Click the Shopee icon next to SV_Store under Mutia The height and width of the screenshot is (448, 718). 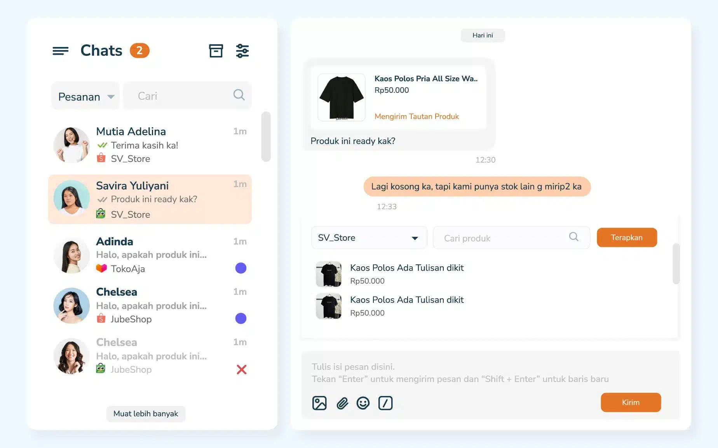tap(101, 158)
